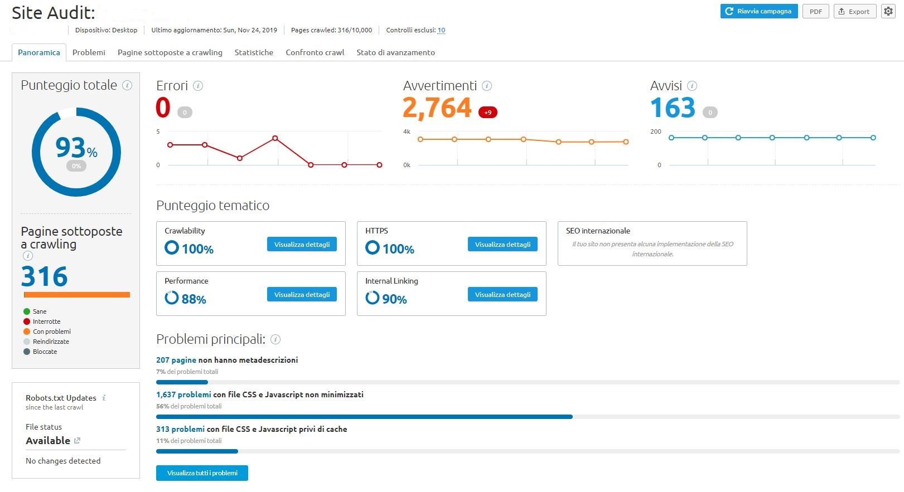Click Visualizza dettagli for Internal Linking
Viewport: 904px width, 492px height.
pos(502,294)
